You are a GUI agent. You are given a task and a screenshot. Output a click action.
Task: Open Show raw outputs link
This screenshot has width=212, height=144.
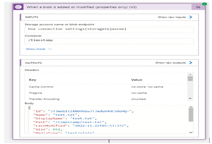pos(170,63)
